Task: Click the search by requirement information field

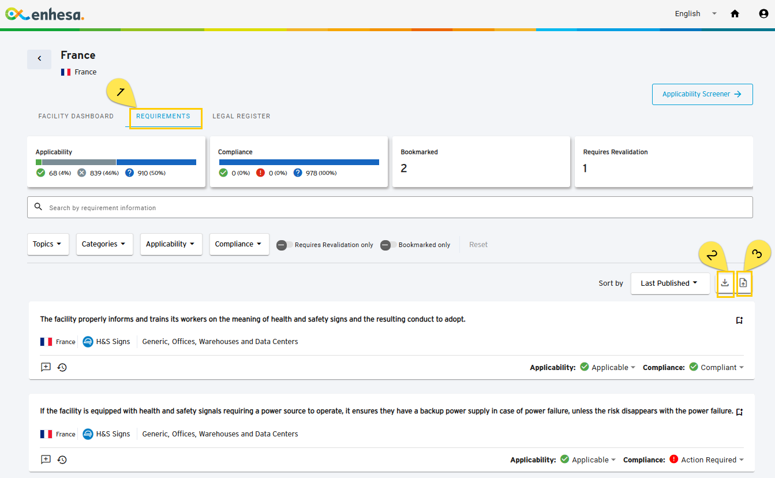Action: click(x=390, y=207)
